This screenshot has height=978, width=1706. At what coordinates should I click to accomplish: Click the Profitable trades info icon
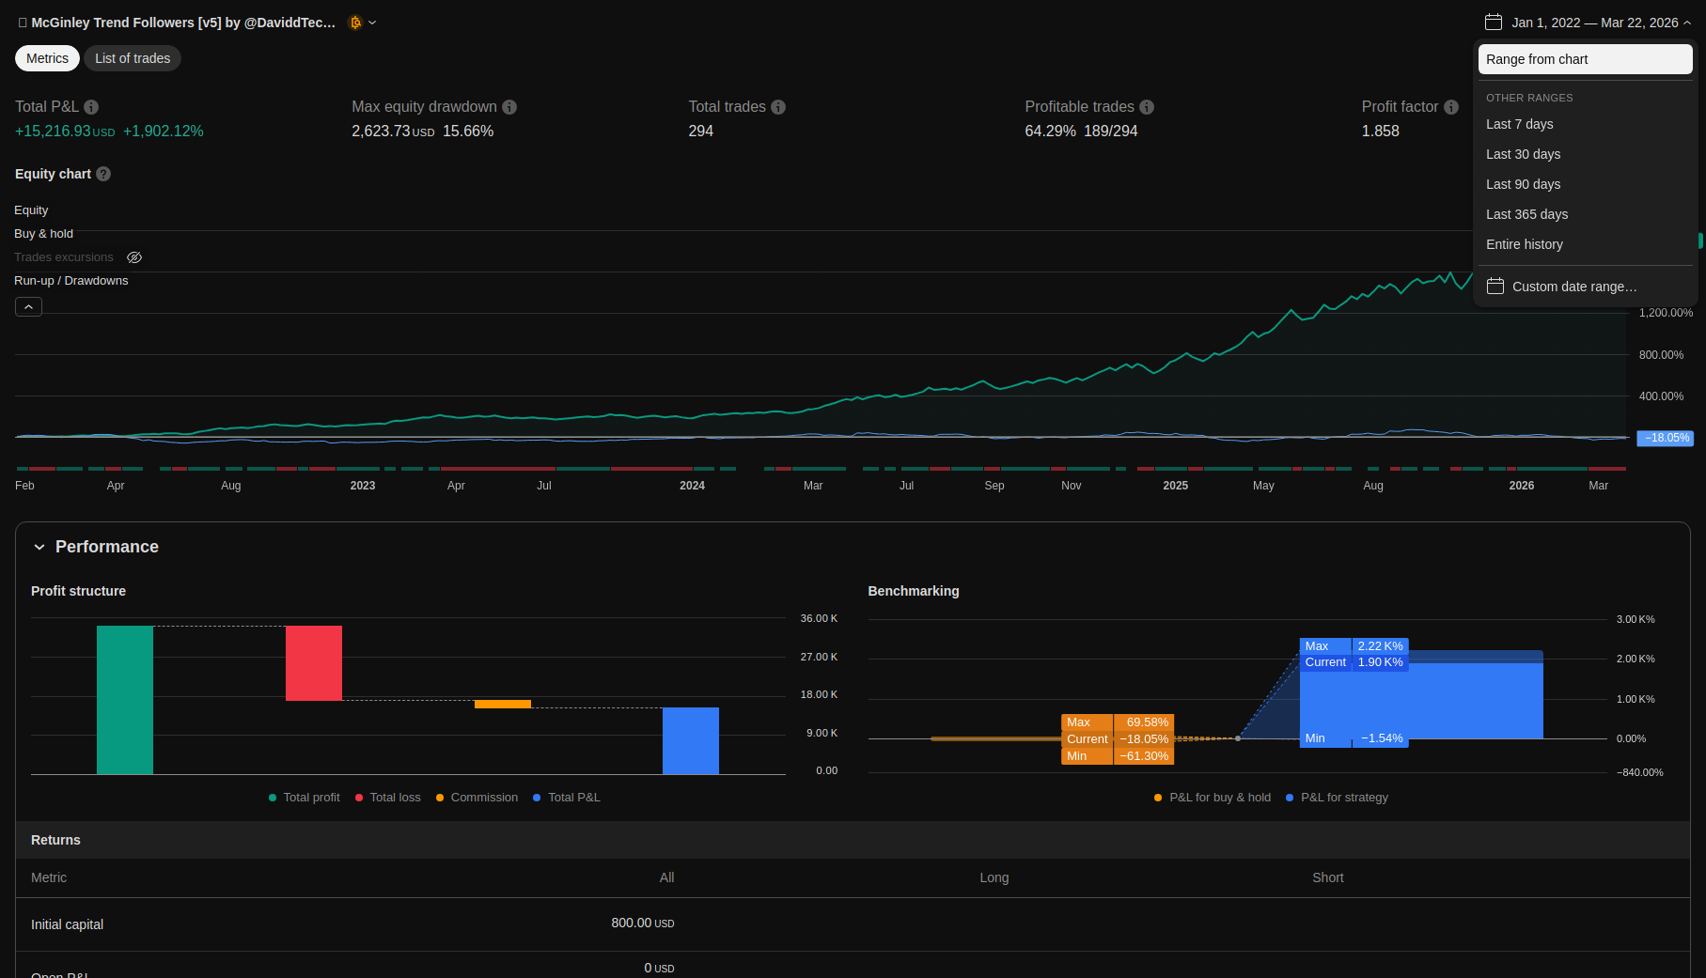tap(1147, 107)
